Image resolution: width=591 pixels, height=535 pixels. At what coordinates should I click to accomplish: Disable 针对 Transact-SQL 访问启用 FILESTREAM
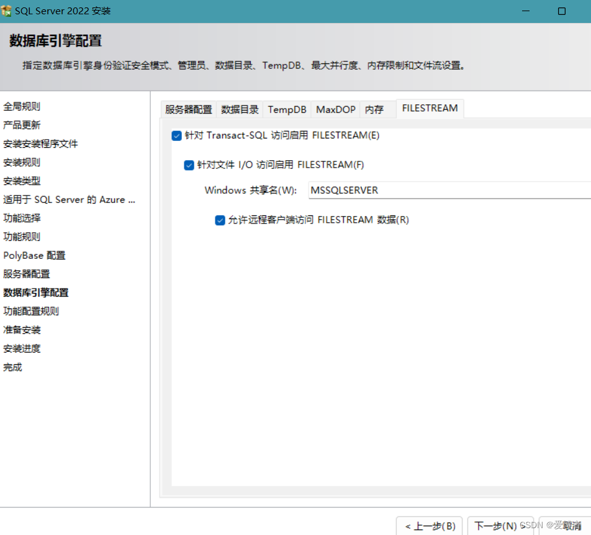click(x=176, y=135)
